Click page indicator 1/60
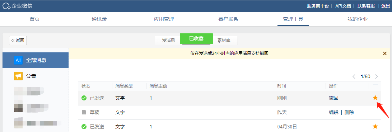This screenshot has width=392, height=132. (365, 76)
